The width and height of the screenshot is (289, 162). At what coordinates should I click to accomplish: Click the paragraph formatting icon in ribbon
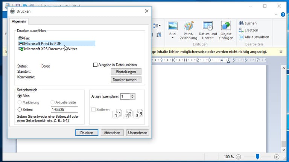[x=159, y=34]
